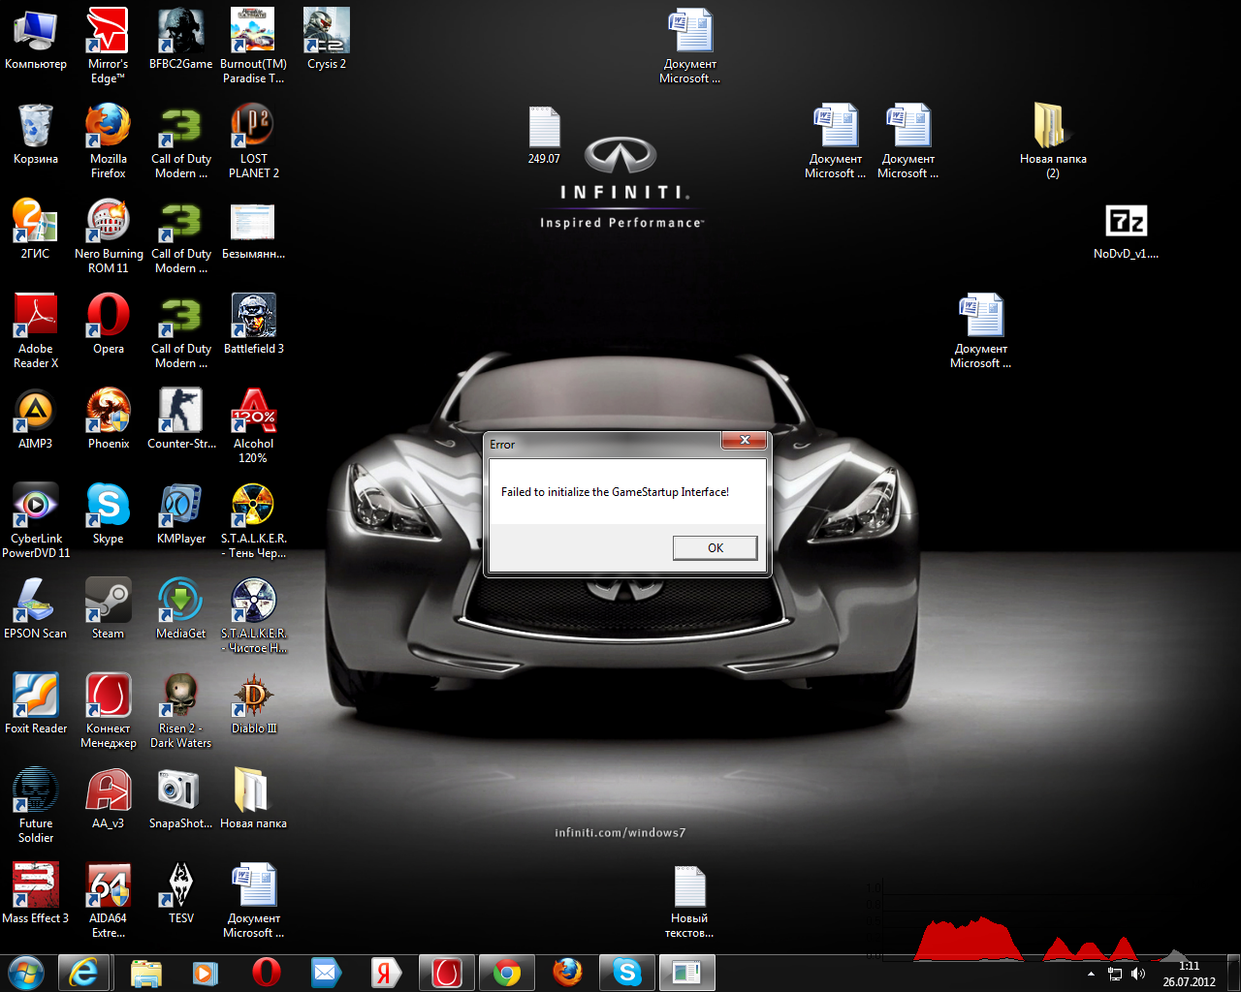Select the Skype desktop shortcut
The height and width of the screenshot is (992, 1241).
click(x=108, y=513)
